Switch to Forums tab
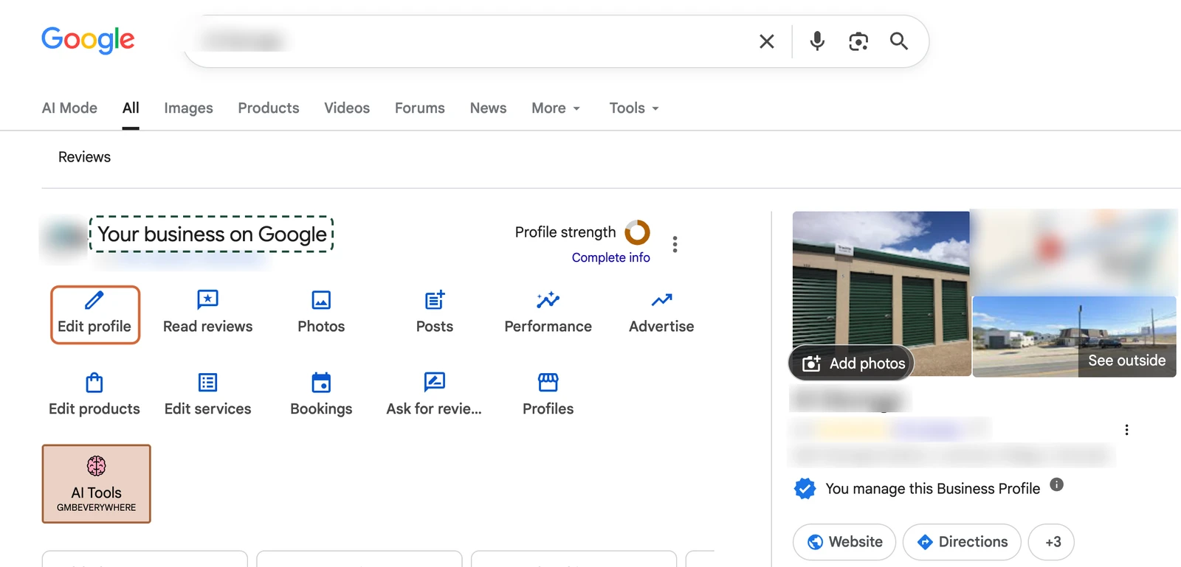 click(420, 108)
